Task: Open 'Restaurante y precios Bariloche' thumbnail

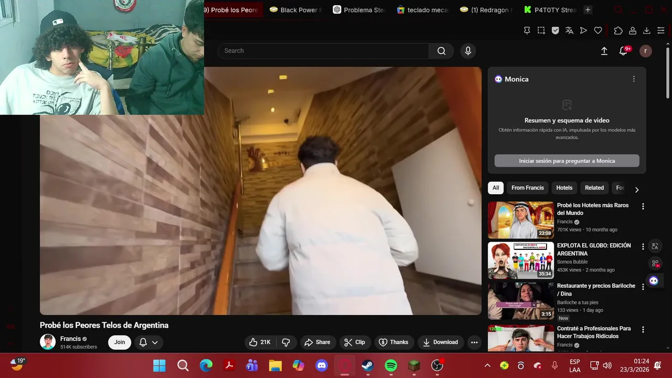Action: 521,301
